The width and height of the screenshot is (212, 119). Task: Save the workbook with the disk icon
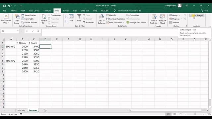[x=4, y=6]
